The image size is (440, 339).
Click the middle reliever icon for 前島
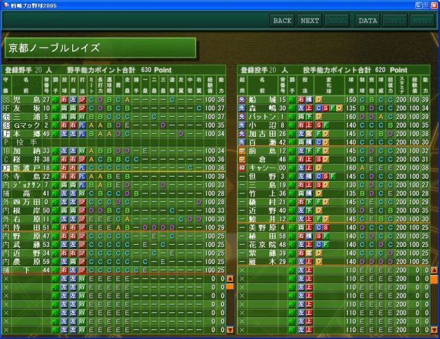[x=242, y=151]
